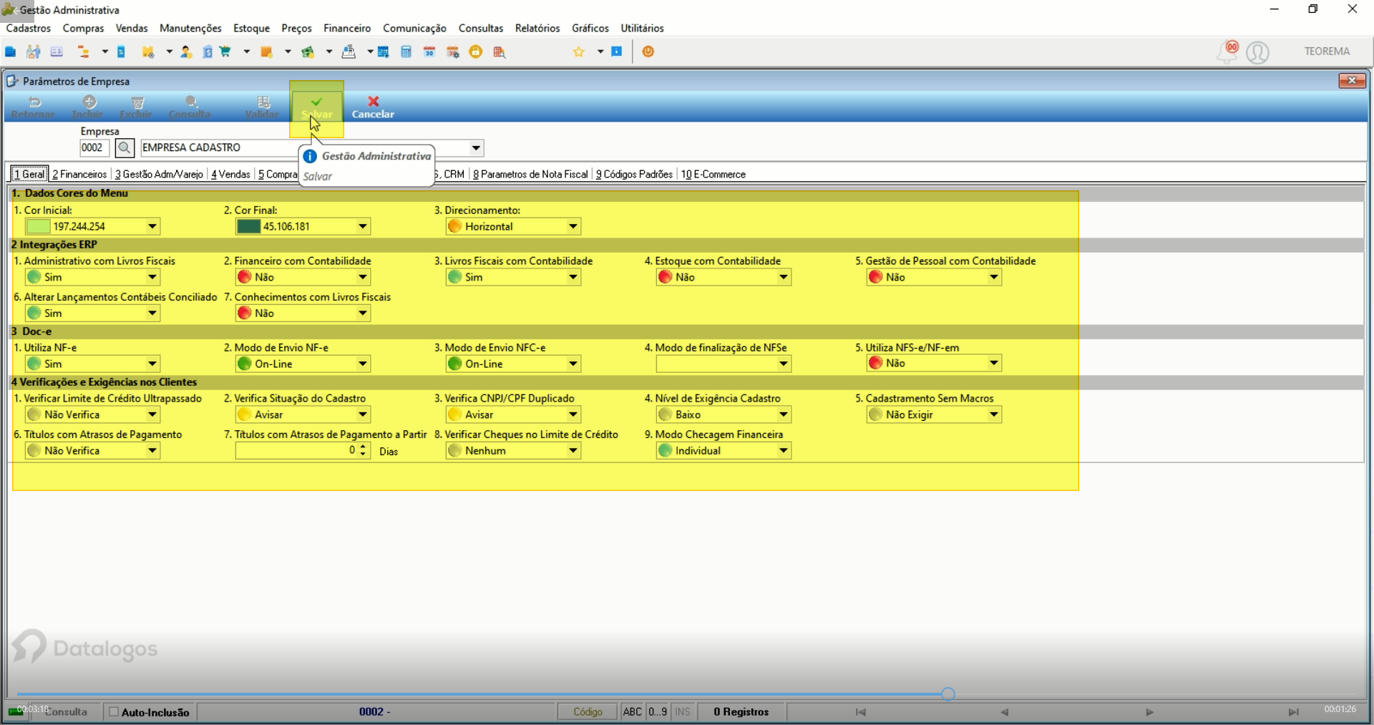
Task: Open the calculator icon in toolbar
Action: coord(406,52)
